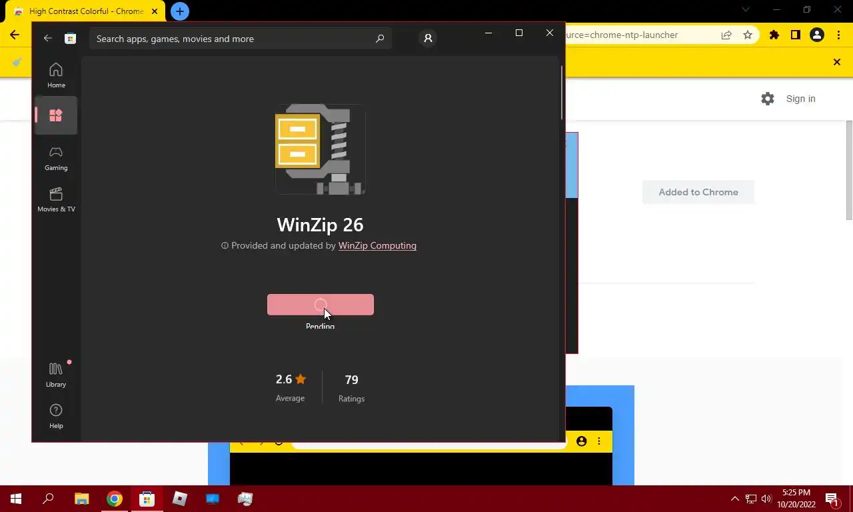Open Chrome extensions puzzle icon

point(774,35)
